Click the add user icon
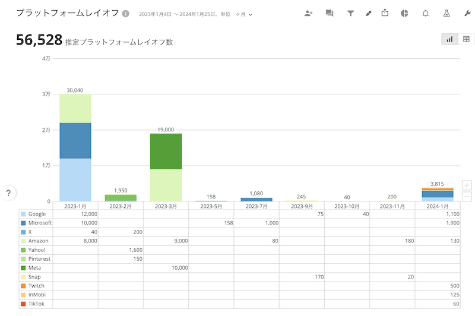The height and width of the screenshot is (316, 475). point(308,13)
